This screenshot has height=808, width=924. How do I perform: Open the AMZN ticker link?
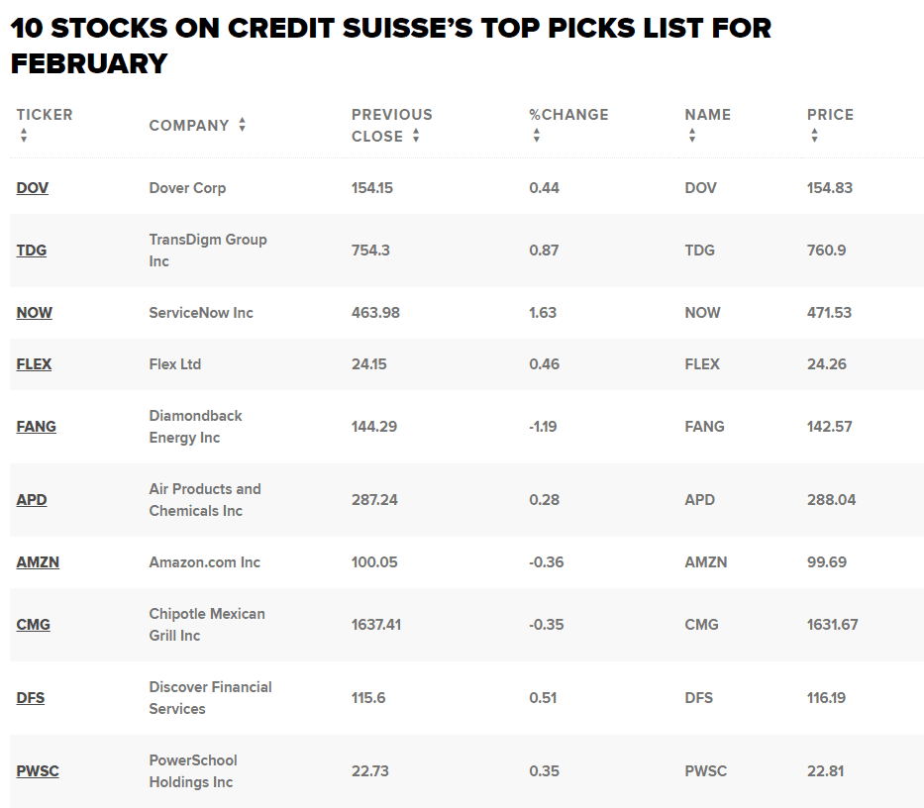click(38, 561)
